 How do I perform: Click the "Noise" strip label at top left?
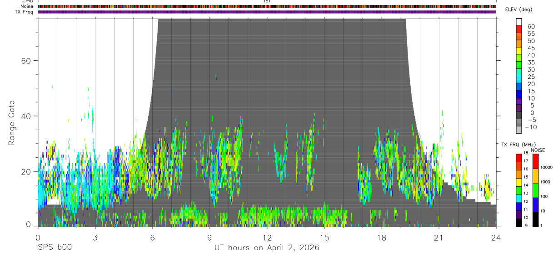pos(26,6)
